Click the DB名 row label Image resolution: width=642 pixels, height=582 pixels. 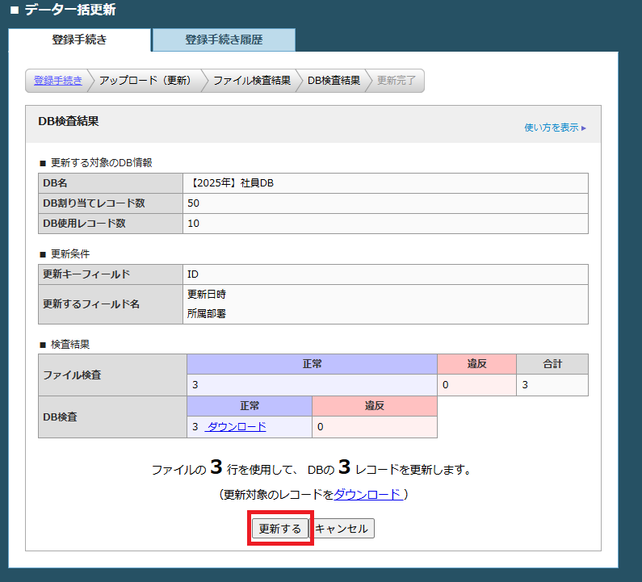click(111, 183)
